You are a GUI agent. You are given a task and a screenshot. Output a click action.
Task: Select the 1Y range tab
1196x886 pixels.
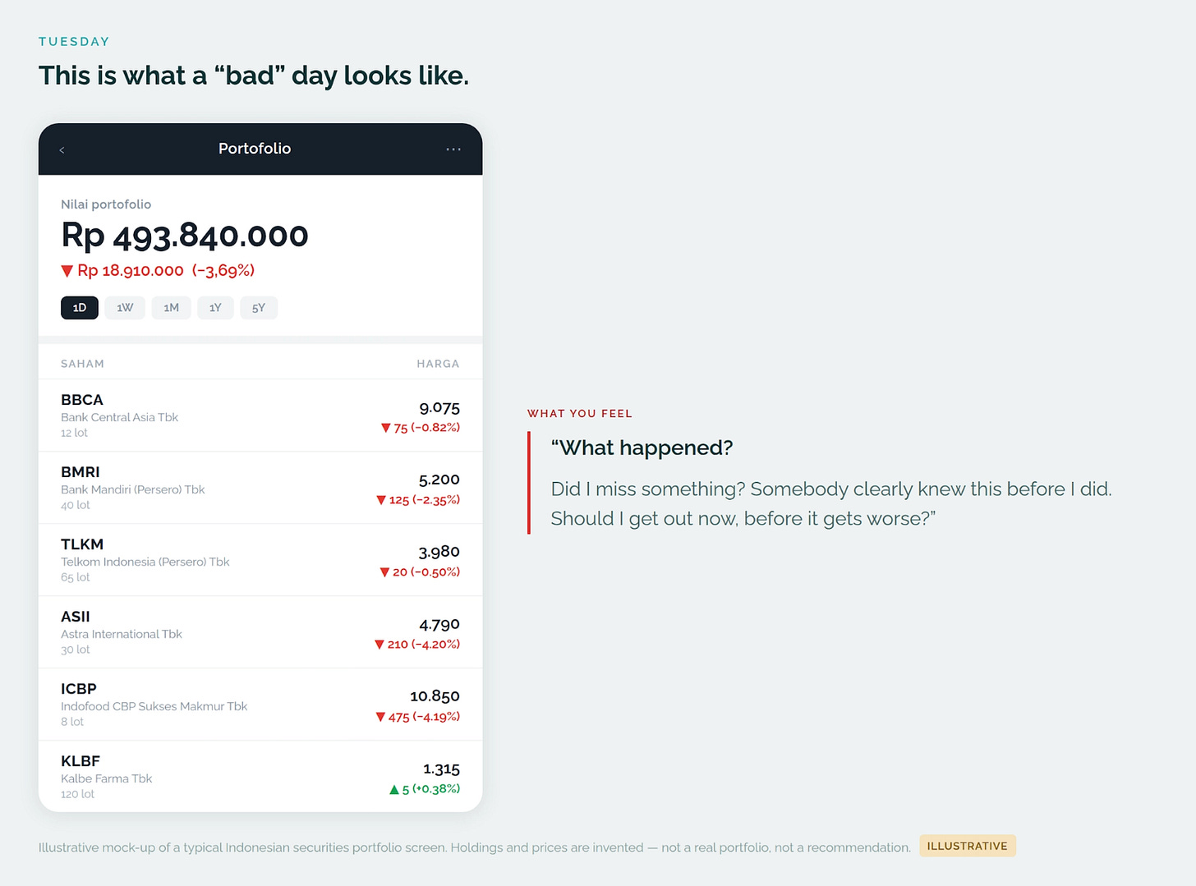point(215,308)
